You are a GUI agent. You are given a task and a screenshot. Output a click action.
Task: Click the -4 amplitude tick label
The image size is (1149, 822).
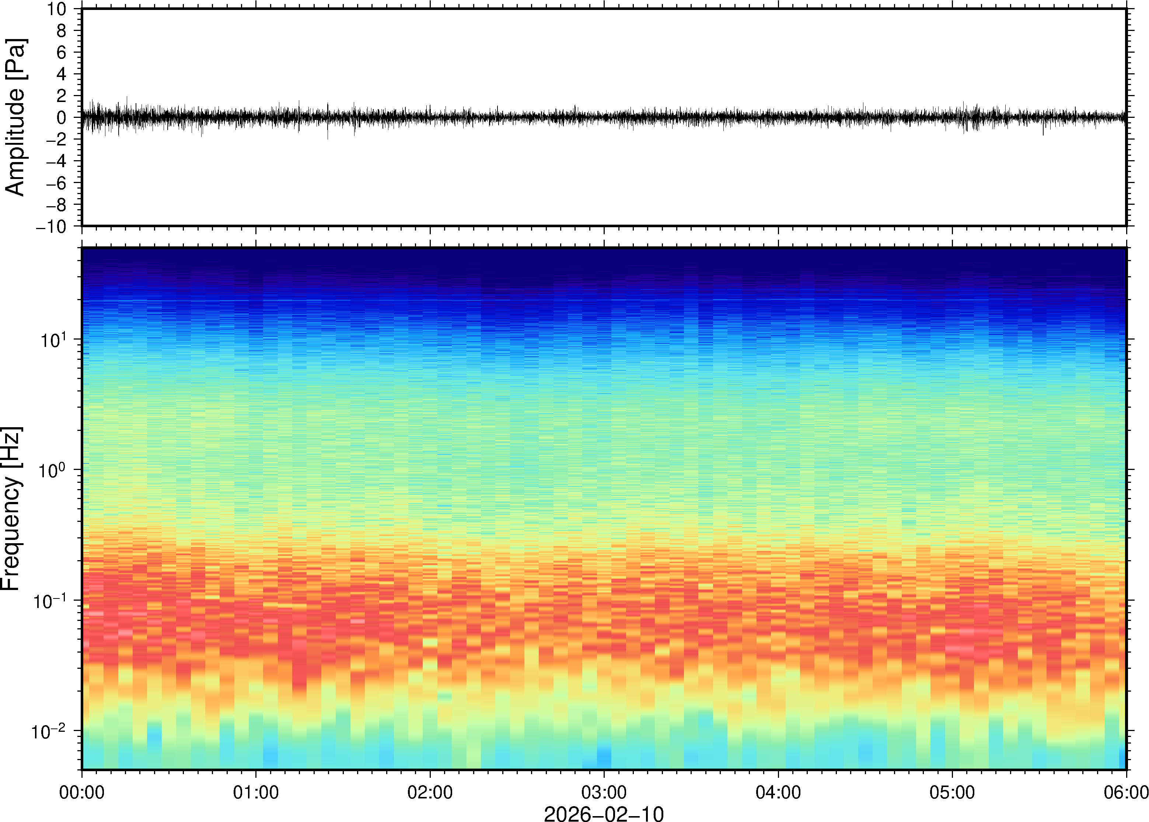[56, 161]
